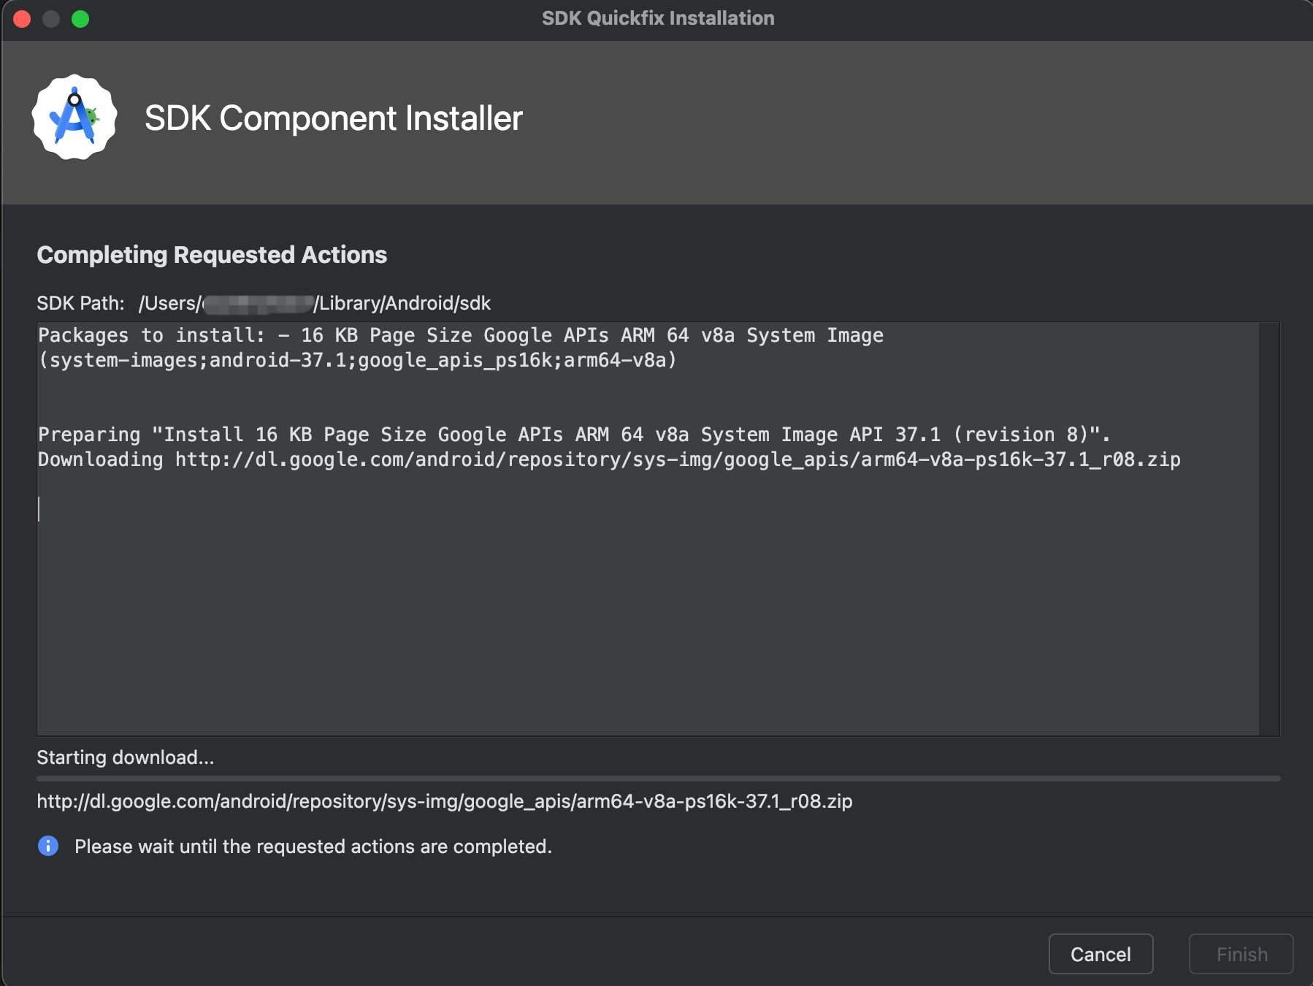Image resolution: width=1313 pixels, height=986 pixels.
Task: Click the Packages to install log line
Action: point(461,348)
